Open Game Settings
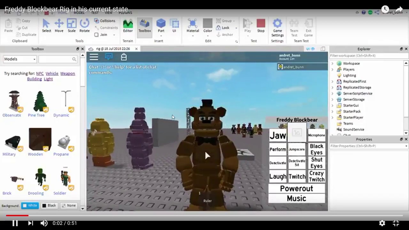This screenshot has height=230, width=409. 277,27
